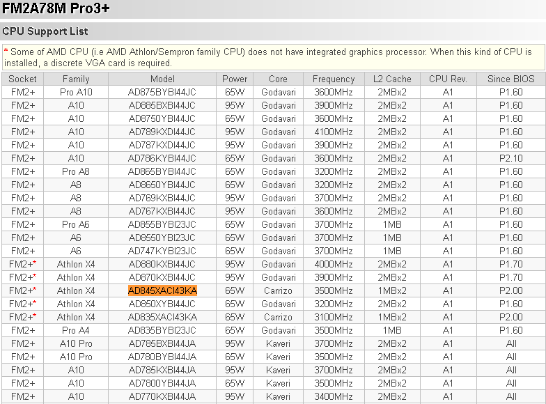Click 1MBx2 cache in AD845XACI43KA row
This screenshot has width=546, height=404.
coord(392,291)
